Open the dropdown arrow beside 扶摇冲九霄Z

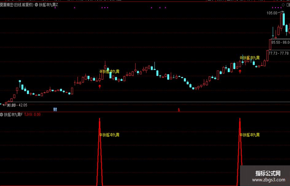[x=37, y=5]
